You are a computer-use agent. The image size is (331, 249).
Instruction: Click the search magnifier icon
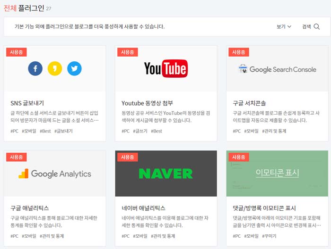316,26
